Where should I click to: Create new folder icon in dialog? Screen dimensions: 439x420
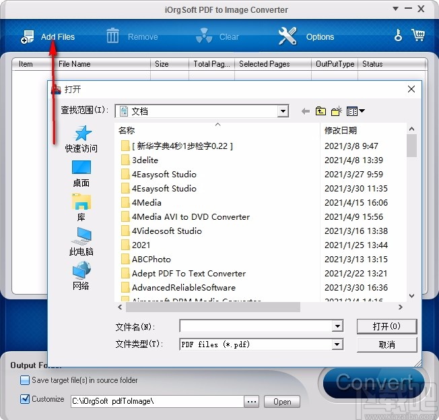(x=336, y=111)
